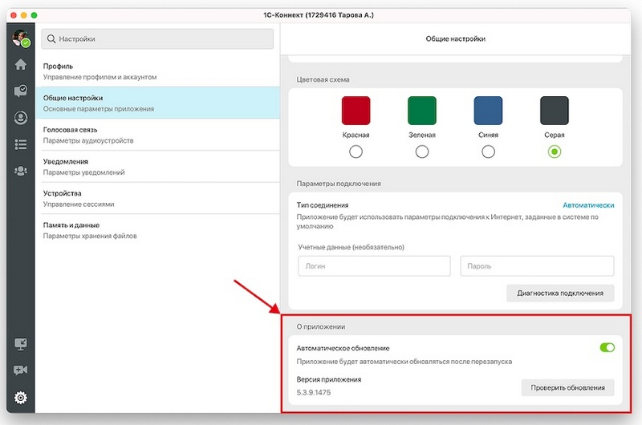Screen dimensions: 642x425
Task: Click the Логин input field
Action: (x=373, y=266)
